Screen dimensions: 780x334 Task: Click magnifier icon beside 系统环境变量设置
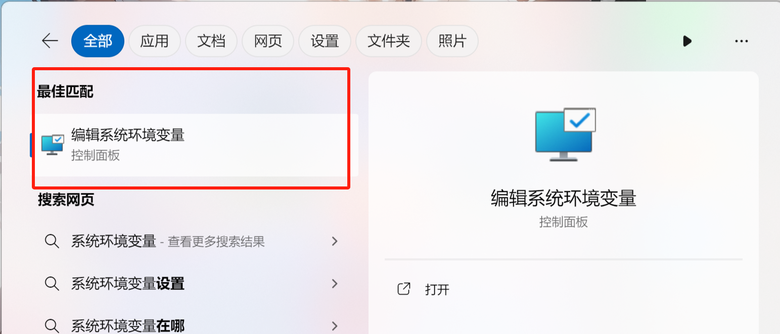[x=52, y=283]
